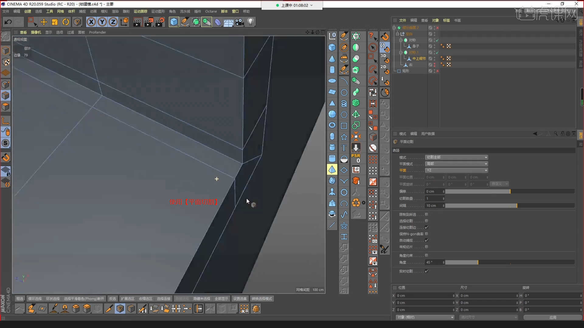Click the cone primitive icon
This screenshot has width=584, height=328.
point(332,59)
